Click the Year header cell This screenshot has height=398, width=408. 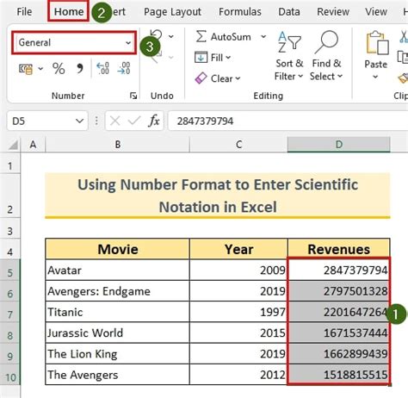[x=238, y=249]
